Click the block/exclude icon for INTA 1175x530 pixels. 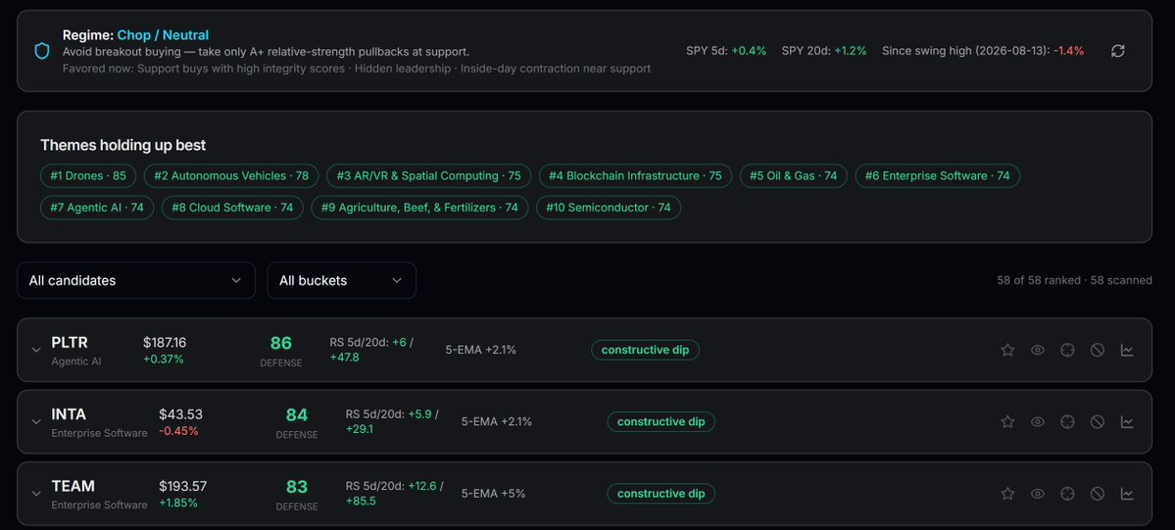(1097, 422)
